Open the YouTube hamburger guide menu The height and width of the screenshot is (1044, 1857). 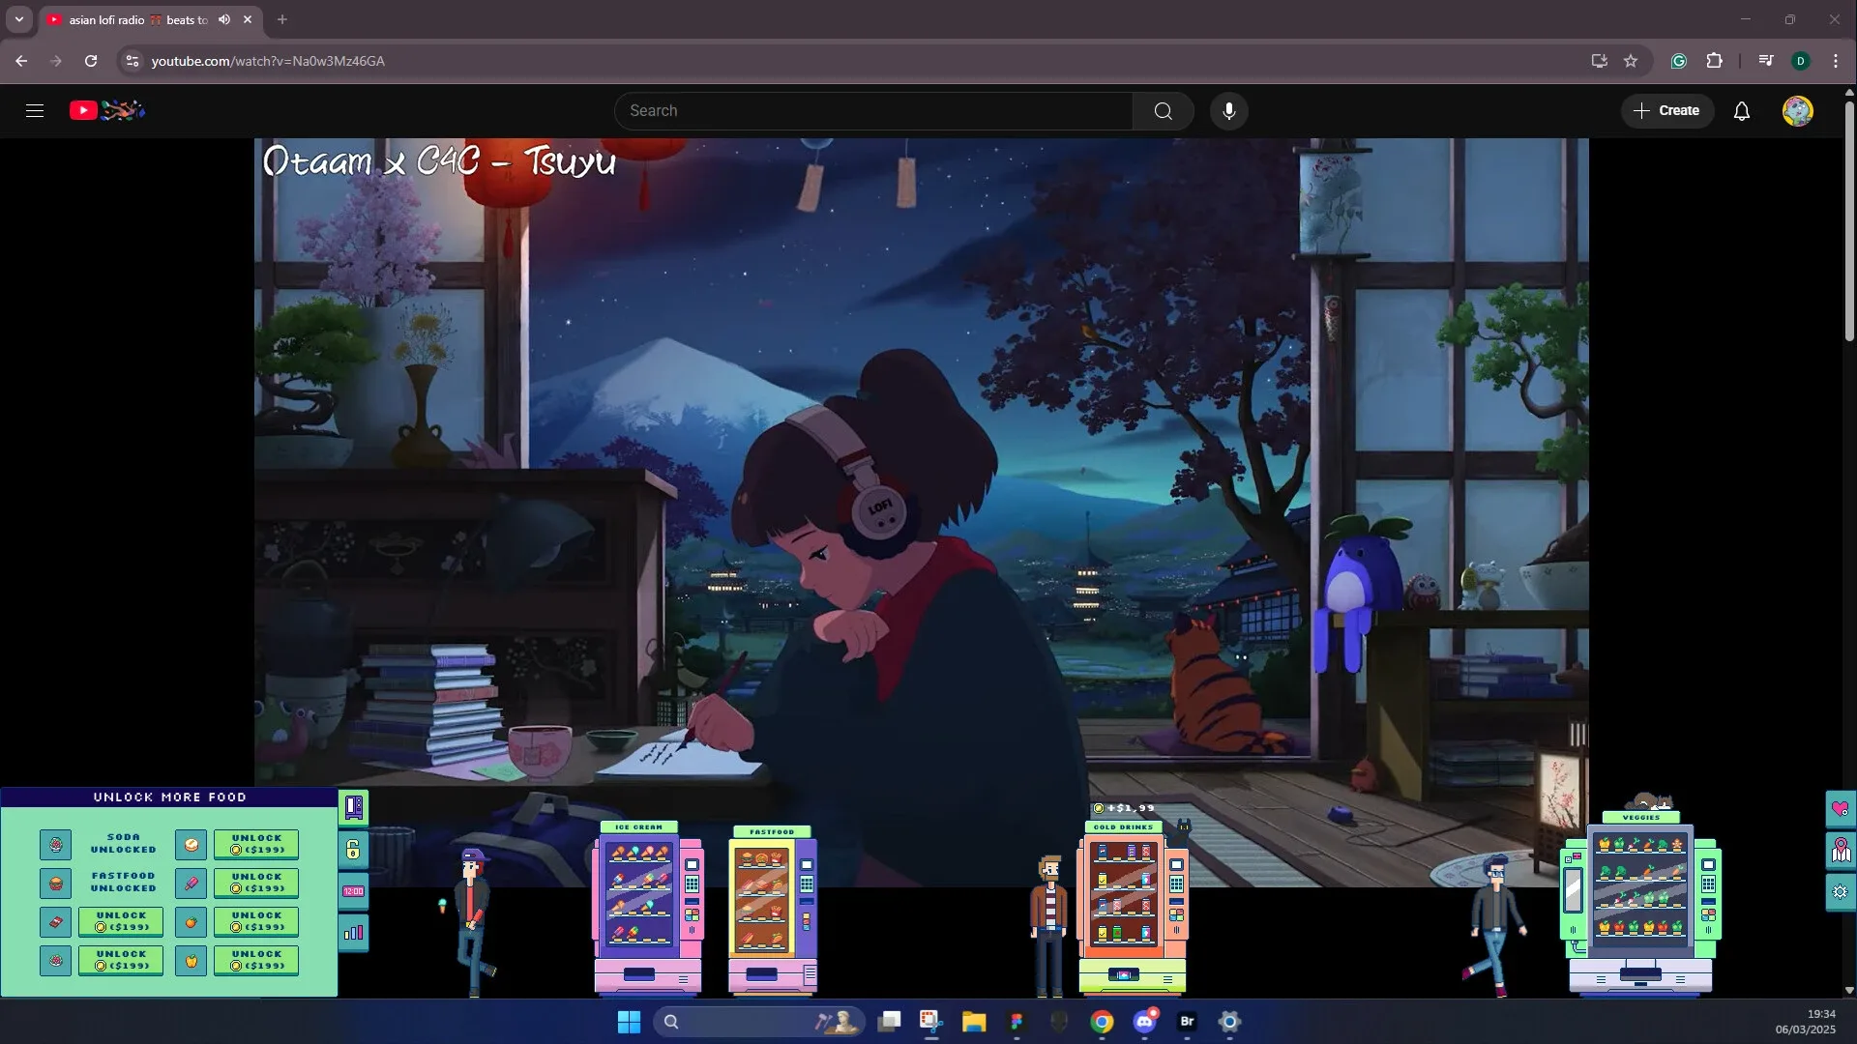(34, 110)
